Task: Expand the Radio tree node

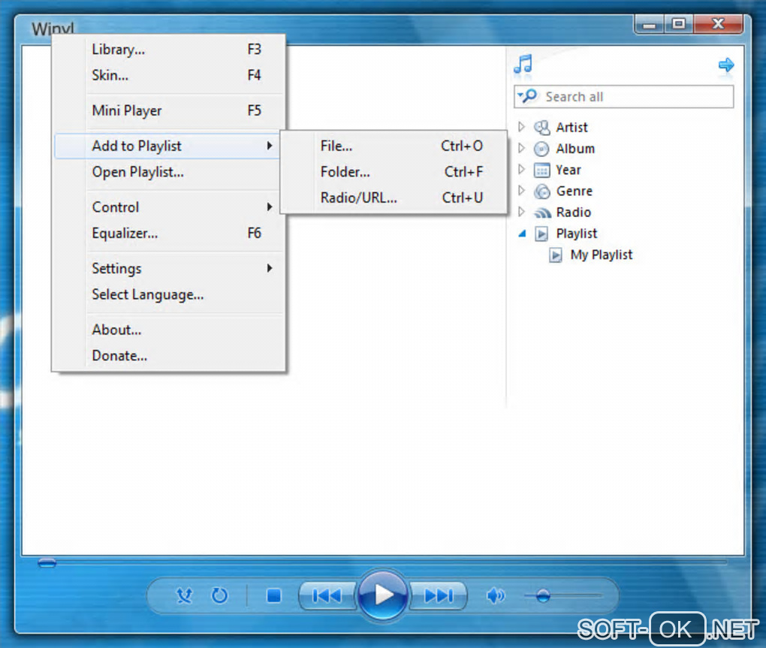Action: [521, 212]
